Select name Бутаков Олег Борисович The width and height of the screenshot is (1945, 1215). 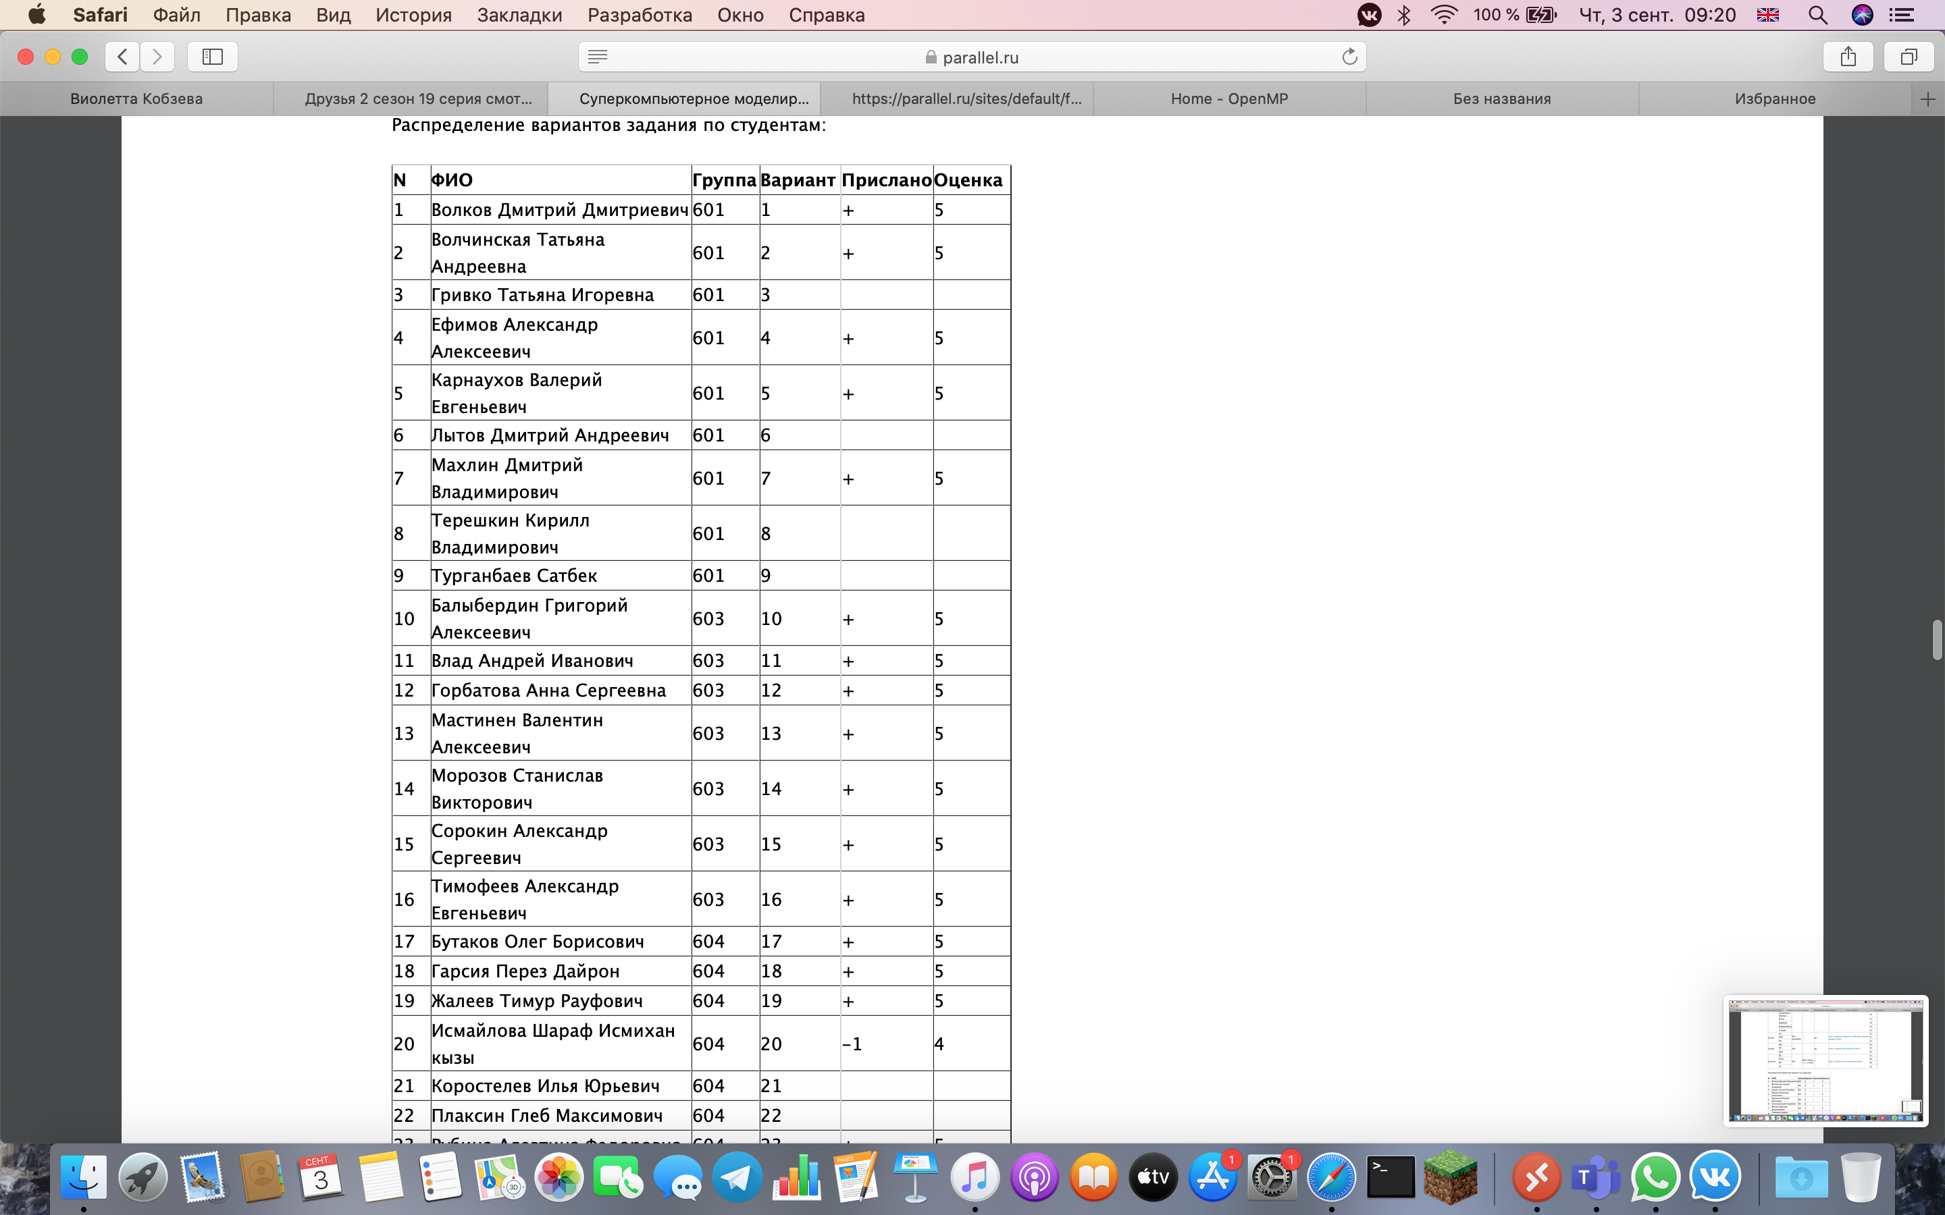pos(538,941)
